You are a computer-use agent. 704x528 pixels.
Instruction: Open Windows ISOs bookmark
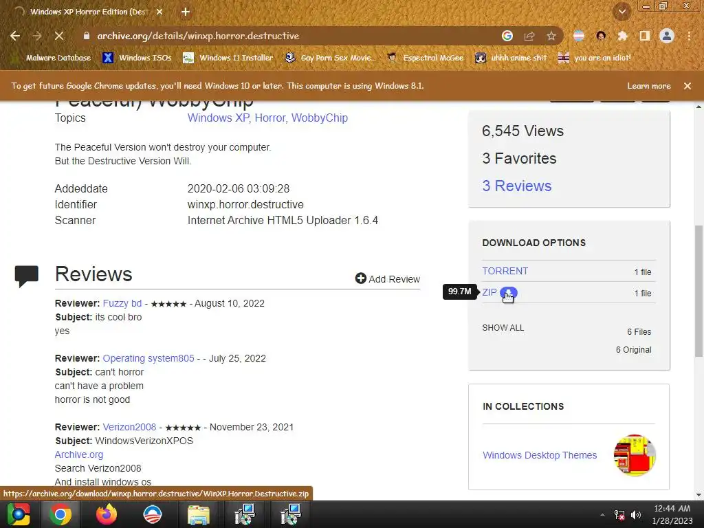(x=137, y=58)
